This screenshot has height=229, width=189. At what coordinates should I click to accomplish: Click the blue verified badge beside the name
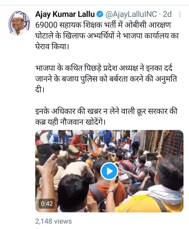(x=100, y=14)
